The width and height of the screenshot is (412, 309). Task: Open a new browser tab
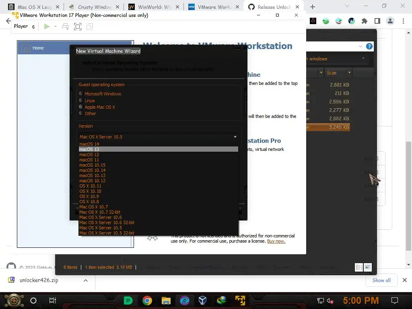click(x=312, y=7)
